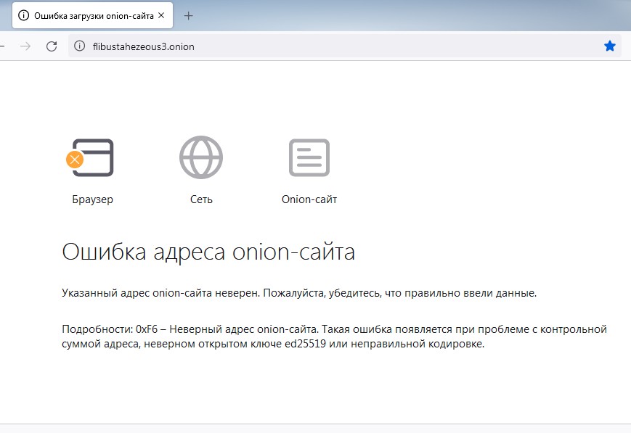Click the orange error badge on browser icon
631x433 pixels.
[x=75, y=160]
